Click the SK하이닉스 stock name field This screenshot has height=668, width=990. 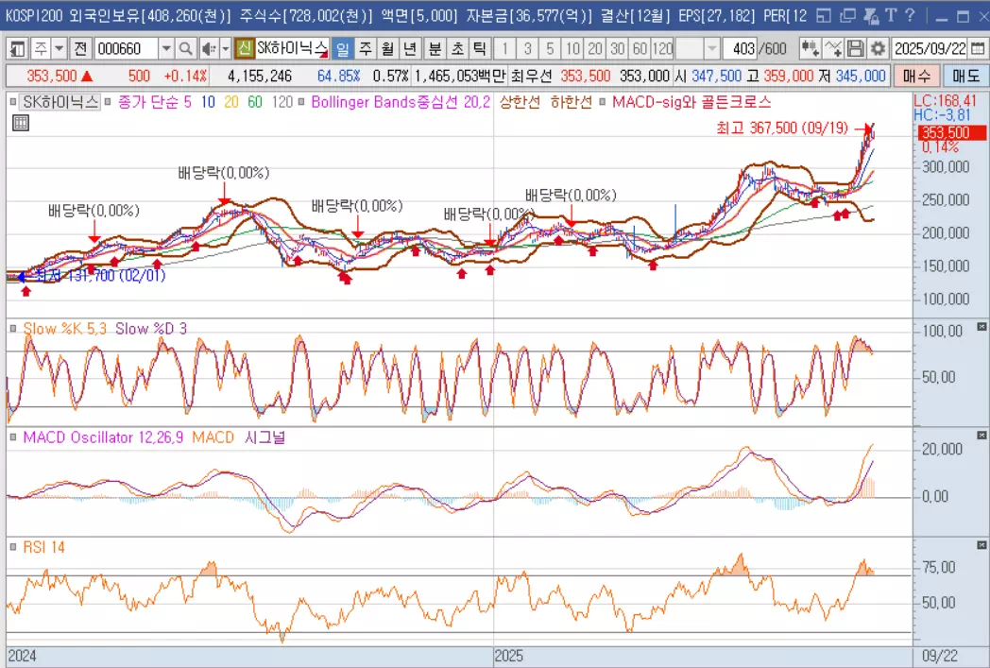(x=292, y=48)
